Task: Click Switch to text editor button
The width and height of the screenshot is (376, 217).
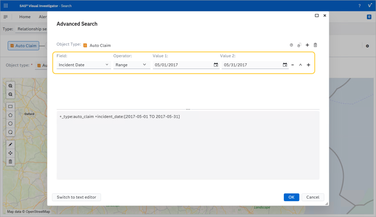Action: tap(76, 197)
